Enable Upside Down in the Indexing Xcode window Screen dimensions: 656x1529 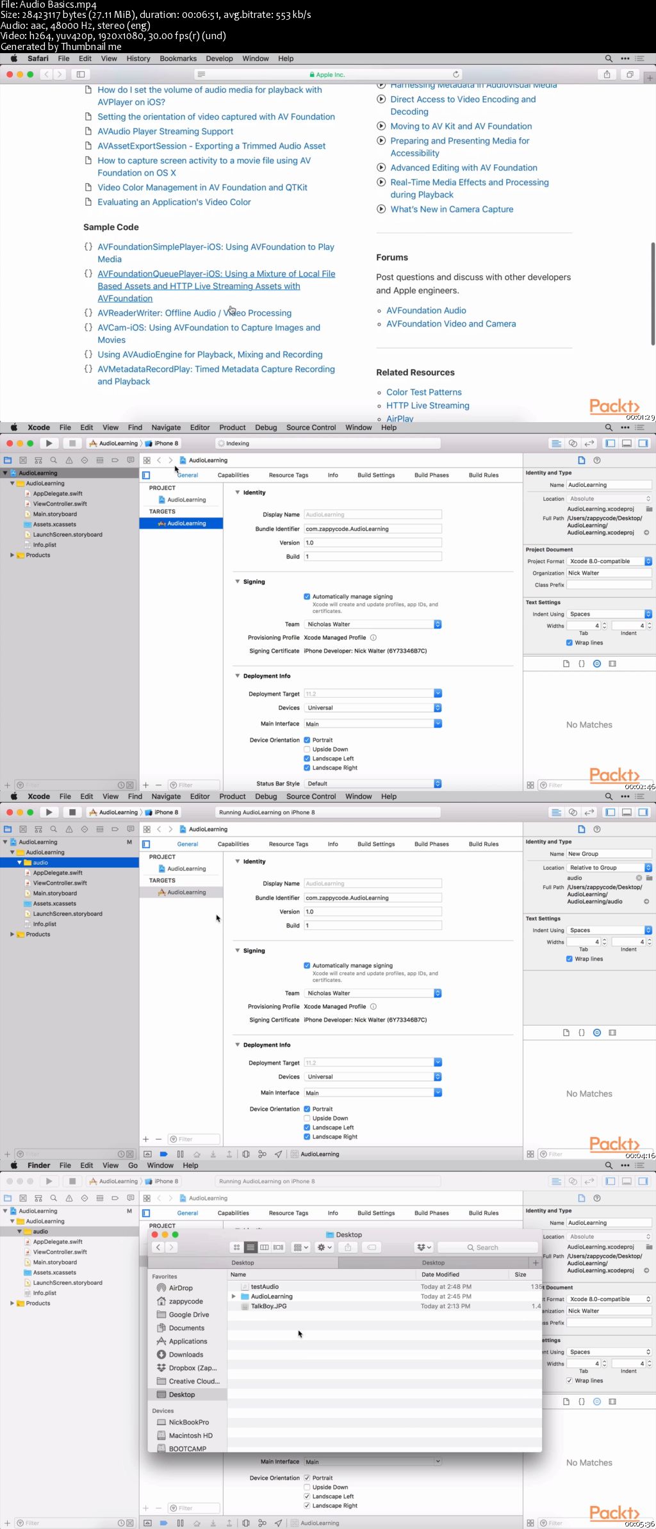[x=307, y=749]
